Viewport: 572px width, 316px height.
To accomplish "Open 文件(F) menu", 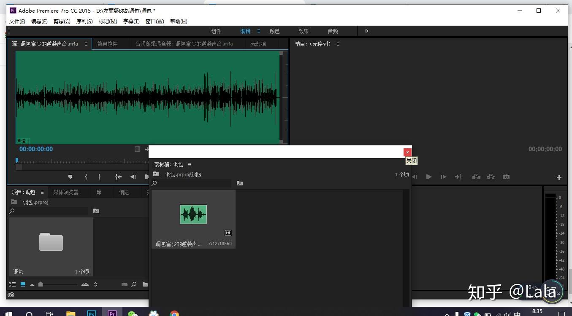I will pos(17,21).
